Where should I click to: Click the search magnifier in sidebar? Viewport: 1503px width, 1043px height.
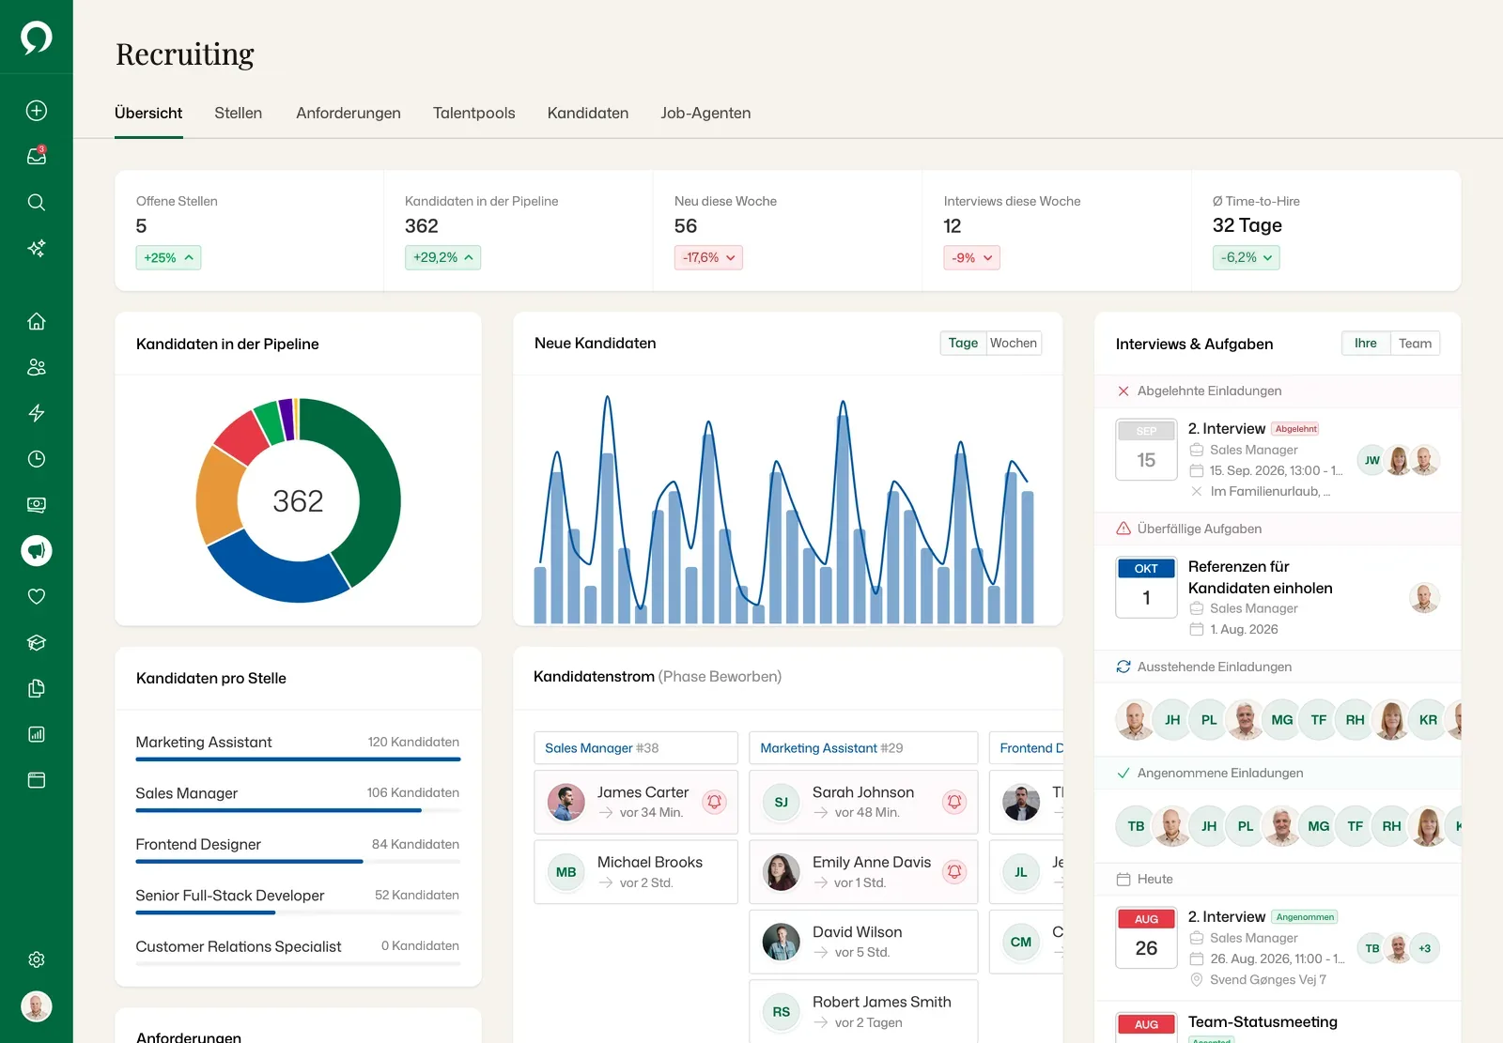(x=37, y=202)
